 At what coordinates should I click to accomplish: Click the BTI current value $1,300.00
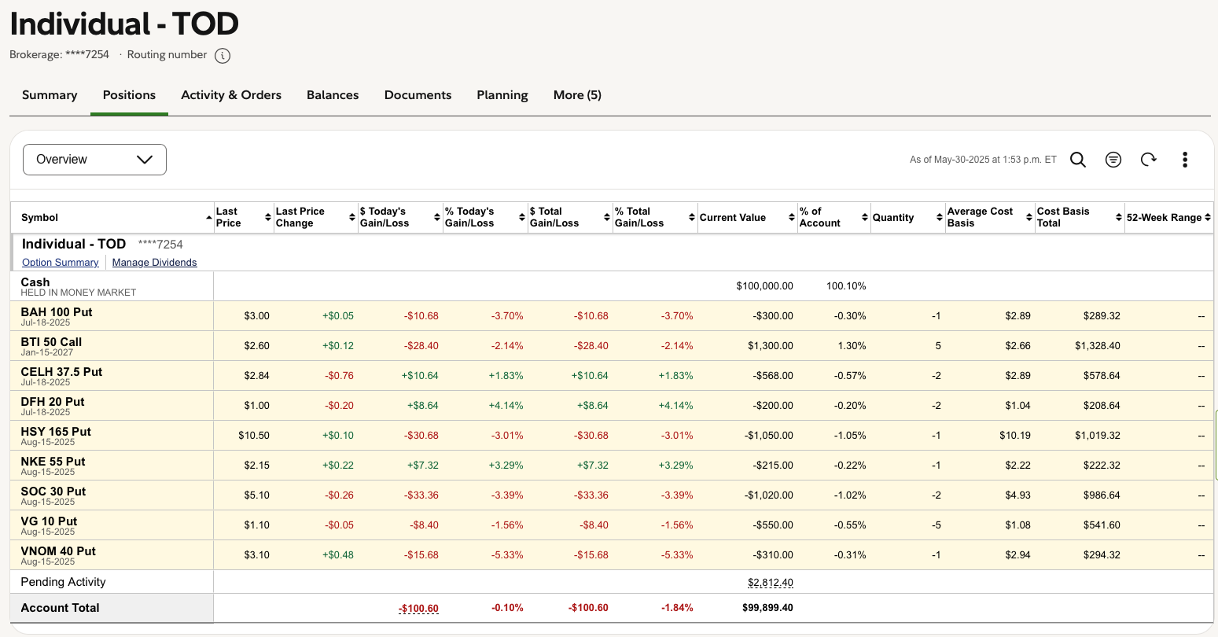(770, 346)
